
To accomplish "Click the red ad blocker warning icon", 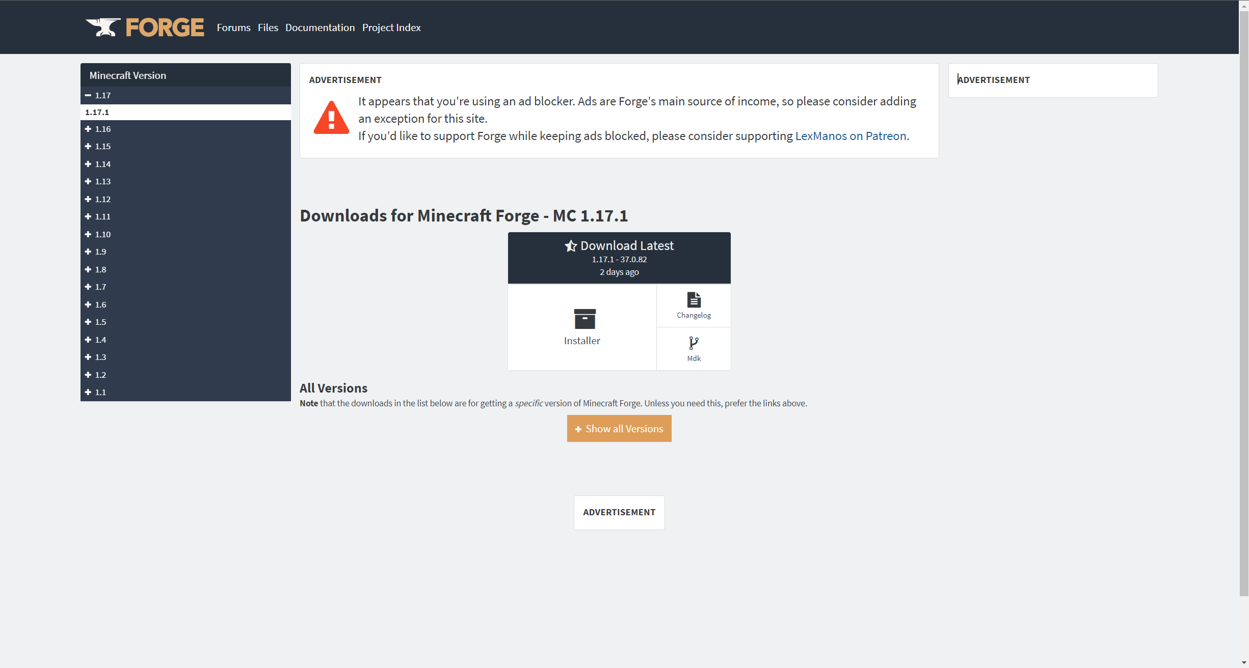I will 331,118.
